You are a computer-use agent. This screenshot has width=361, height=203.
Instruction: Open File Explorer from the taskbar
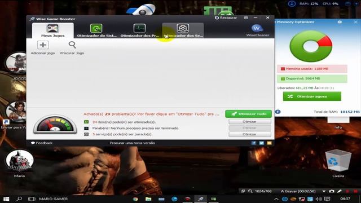[x=148, y=199]
